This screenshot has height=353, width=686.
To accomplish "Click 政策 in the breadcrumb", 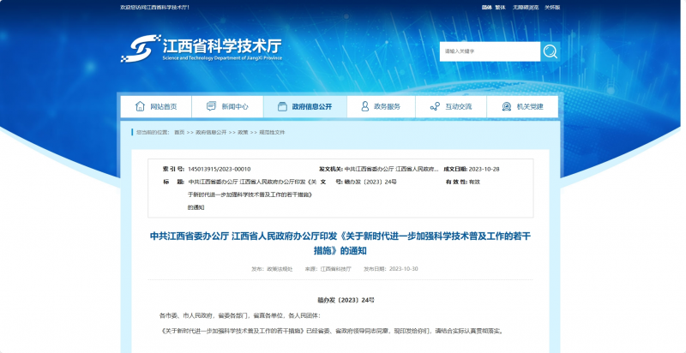I will tap(243, 132).
